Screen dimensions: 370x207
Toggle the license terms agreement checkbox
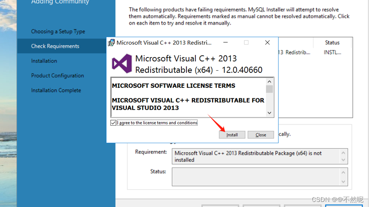tap(113, 123)
